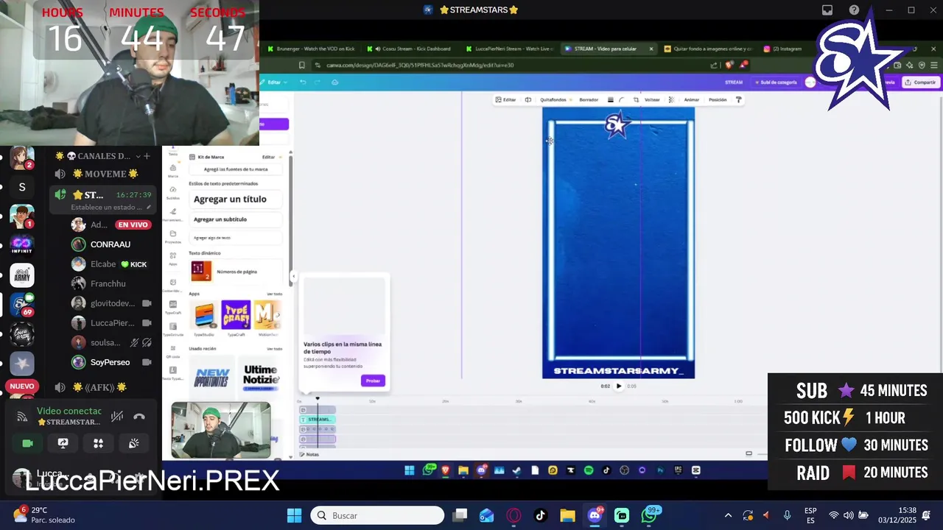Click the Windows Start button
Viewport: 943px width, 530px height.
pos(294,515)
